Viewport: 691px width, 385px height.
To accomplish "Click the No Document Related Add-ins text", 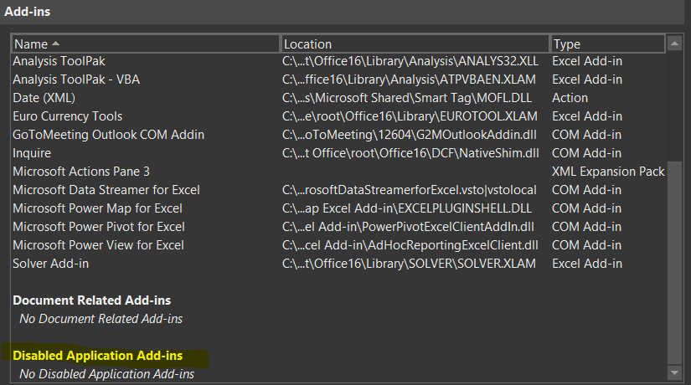I will (x=101, y=319).
